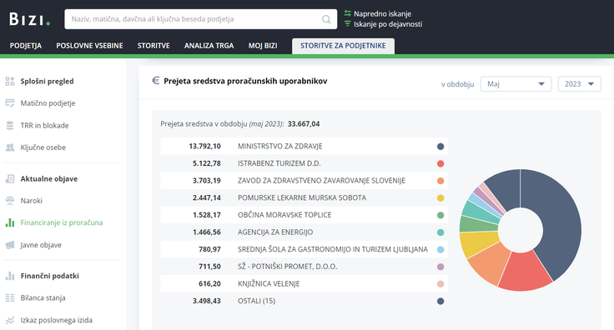Click MINISTRSTVO ZA ZDRAVJE color dot
614x330 pixels.
[440, 146]
